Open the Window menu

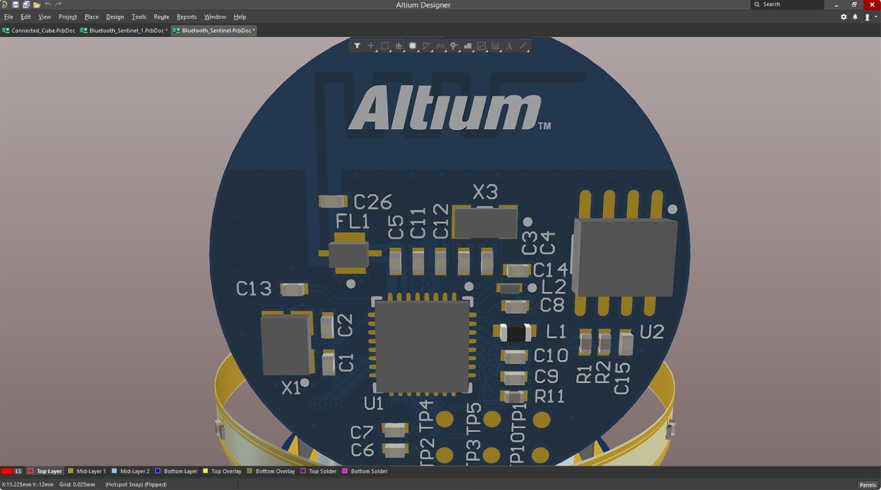click(x=215, y=17)
